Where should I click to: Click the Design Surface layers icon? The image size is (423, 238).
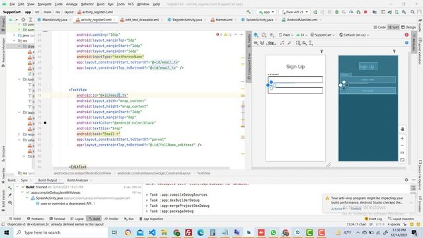click(x=256, y=35)
